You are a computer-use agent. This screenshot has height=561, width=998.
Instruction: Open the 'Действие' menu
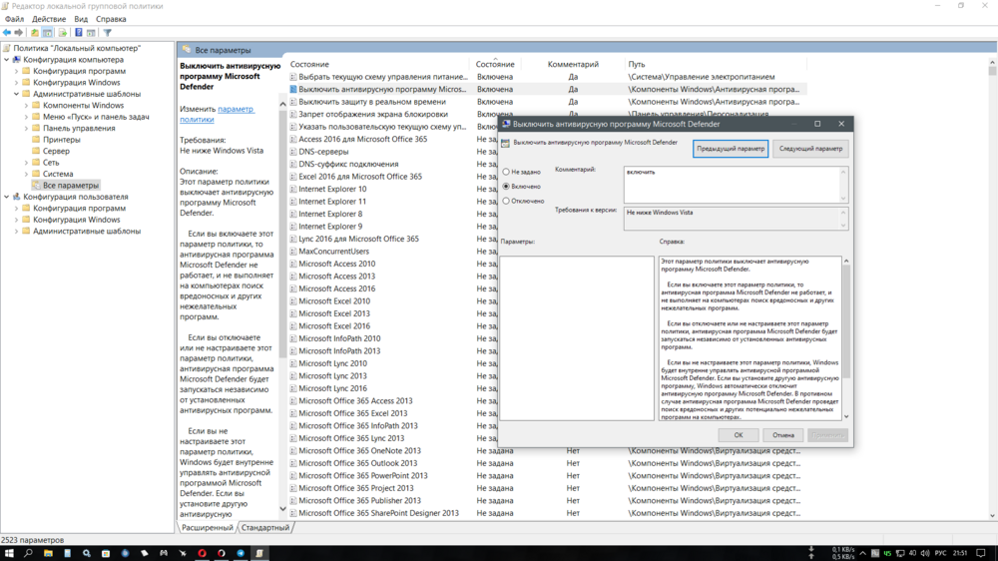[x=49, y=19]
